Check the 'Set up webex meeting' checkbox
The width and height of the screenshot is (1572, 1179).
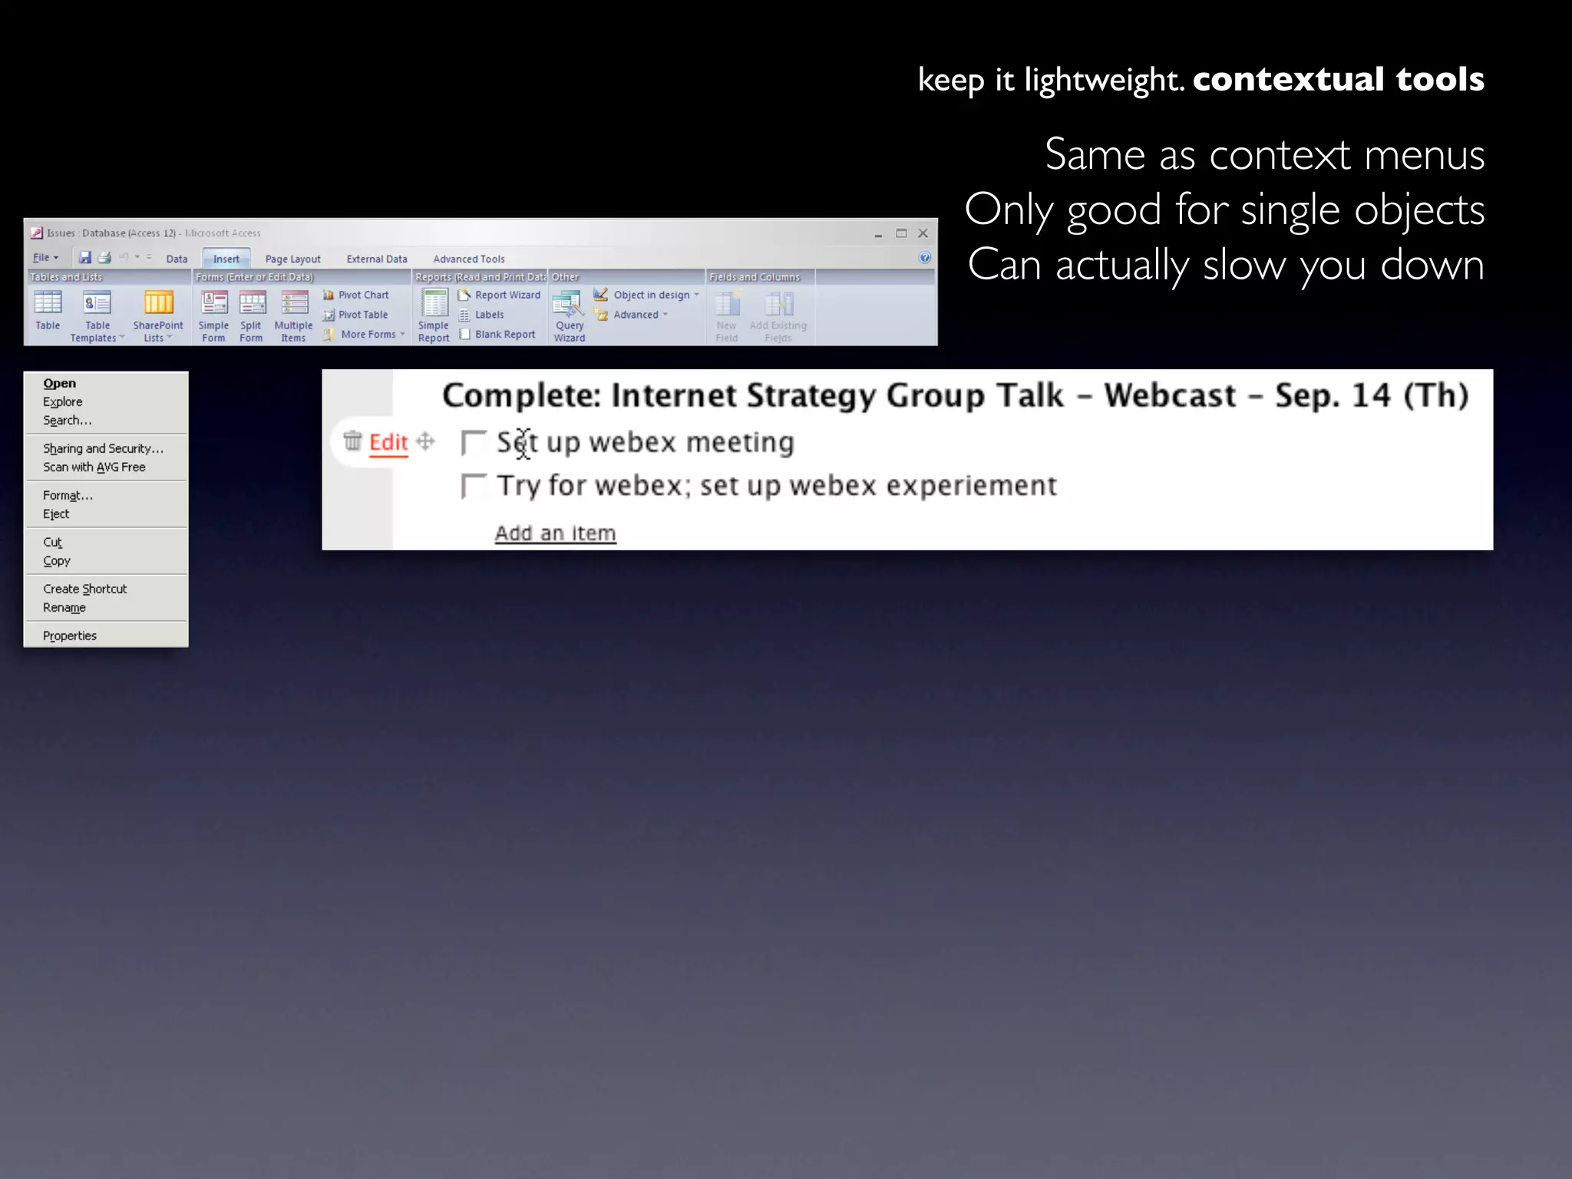pos(473,442)
